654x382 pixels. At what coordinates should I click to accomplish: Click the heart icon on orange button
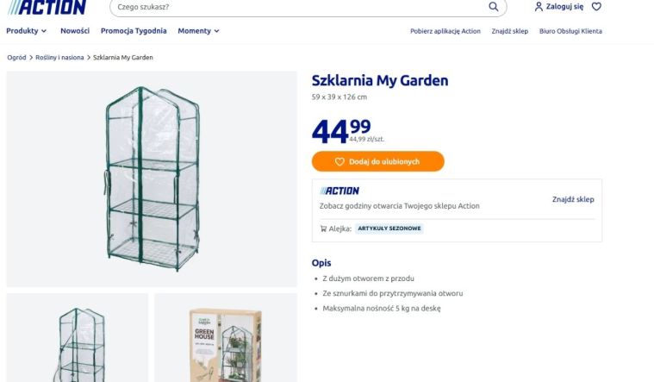point(339,161)
